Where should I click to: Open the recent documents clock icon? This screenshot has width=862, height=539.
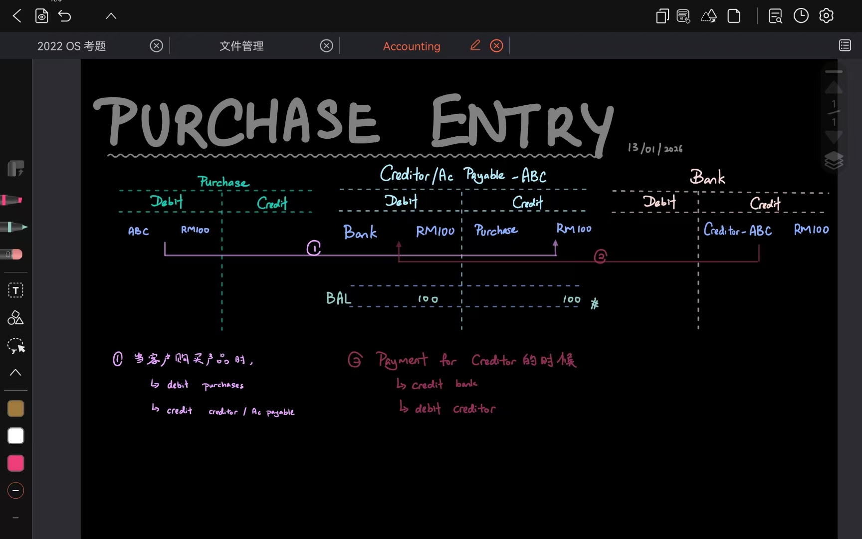(801, 15)
